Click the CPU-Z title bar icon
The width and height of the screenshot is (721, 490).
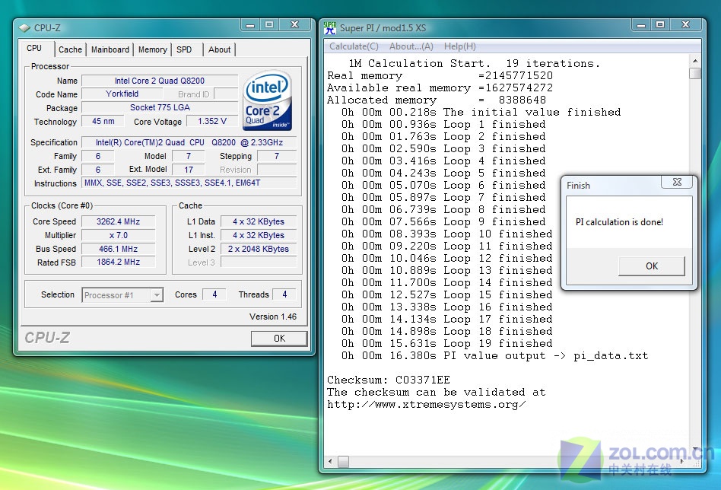[24, 28]
